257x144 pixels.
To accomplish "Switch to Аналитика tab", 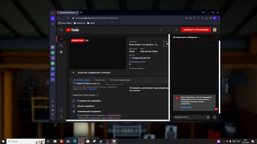I will [x=100, y=80].
